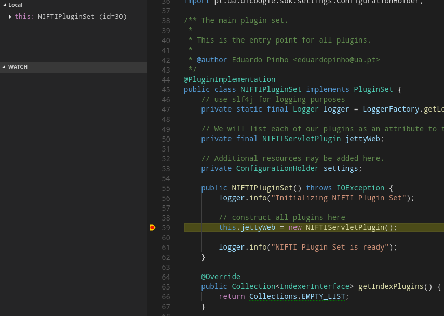
Task: Click line number 61 in the gutter
Action: point(166,248)
